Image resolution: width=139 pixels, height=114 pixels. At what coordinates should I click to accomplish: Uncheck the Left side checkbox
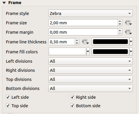[x=8, y=97]
